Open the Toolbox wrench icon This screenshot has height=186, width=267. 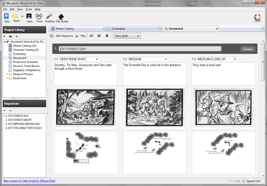pos(49,16)
